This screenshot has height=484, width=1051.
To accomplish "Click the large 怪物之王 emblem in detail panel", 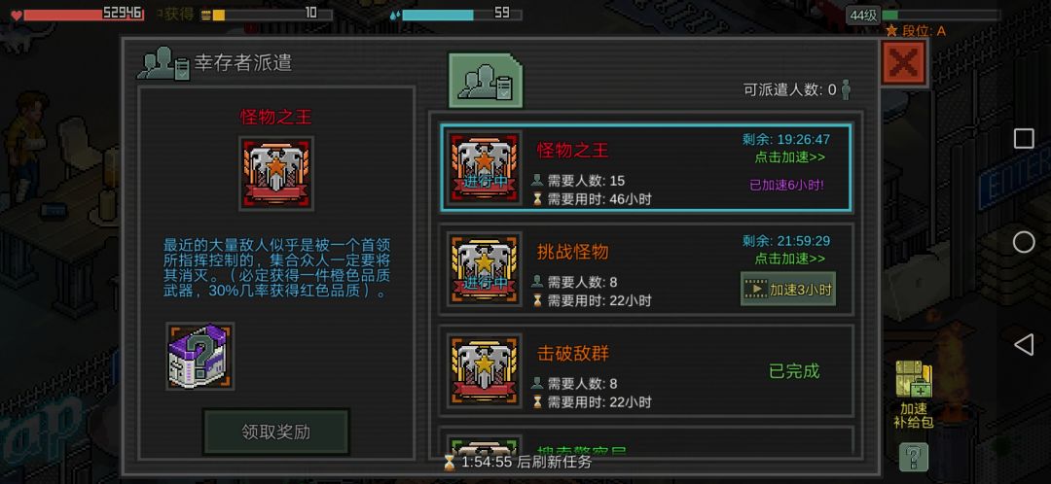I will (x=276, y=173).
